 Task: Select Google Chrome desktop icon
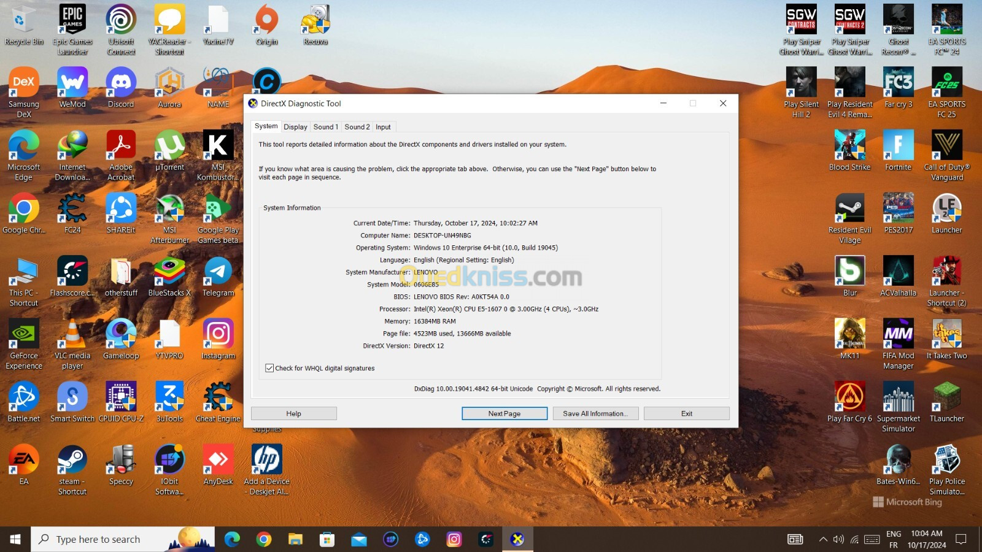pos(24,213)
